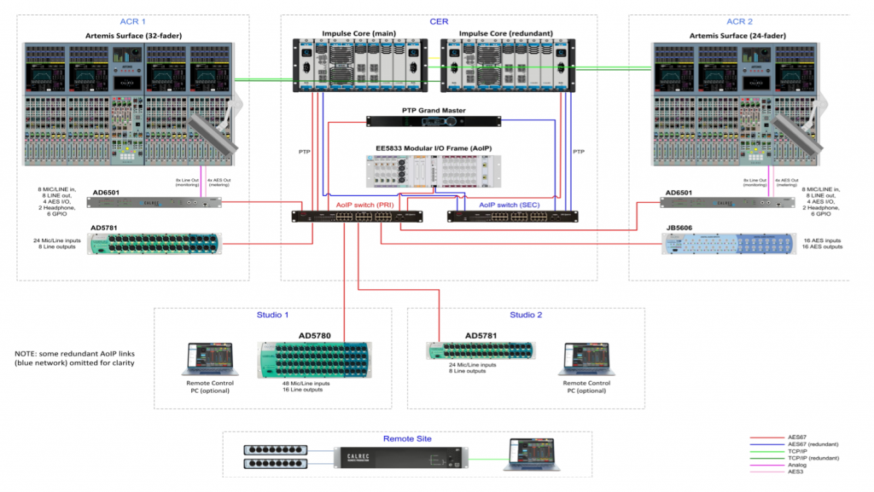Click the "AoIP switch (PRI)" red label
The width and height of the screenshot is (874, 492).
[x=364, y=205]
